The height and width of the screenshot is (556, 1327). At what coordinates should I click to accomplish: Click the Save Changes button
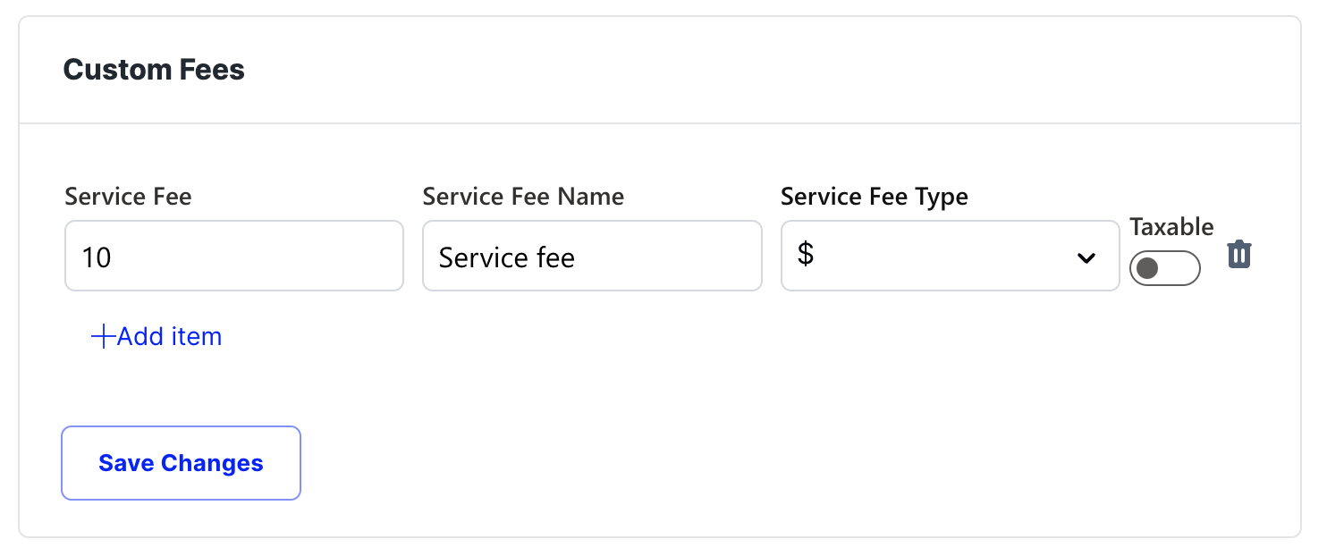(181, 463)
